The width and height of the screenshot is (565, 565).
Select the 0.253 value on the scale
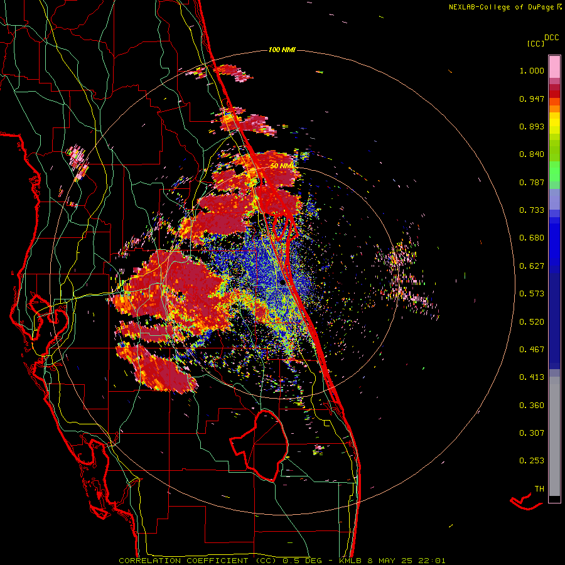click(532, 461)
